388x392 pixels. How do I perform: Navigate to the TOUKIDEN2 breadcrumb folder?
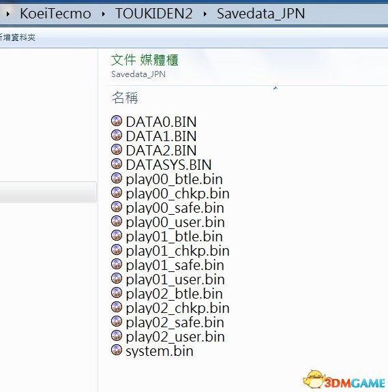coord(153,14)
